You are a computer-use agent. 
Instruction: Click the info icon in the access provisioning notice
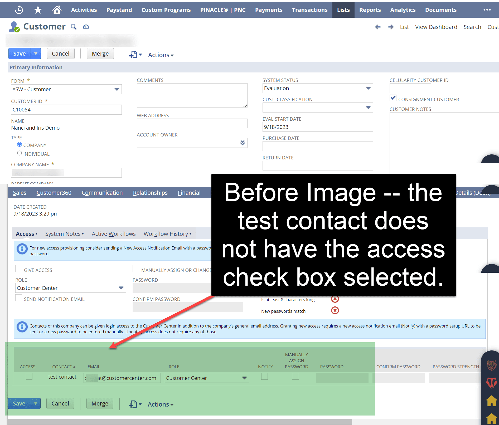(x=22, y=249)
